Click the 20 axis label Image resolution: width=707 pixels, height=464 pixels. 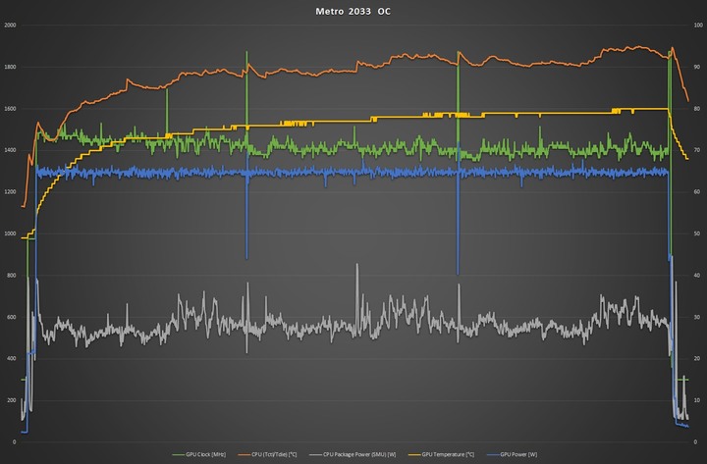[x=696, y=359]
